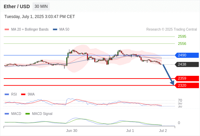Screen dimensions: 200x136
Task: Click the MA 20 + Bollinger Bands legend label
Action: (x=30, y=30)
